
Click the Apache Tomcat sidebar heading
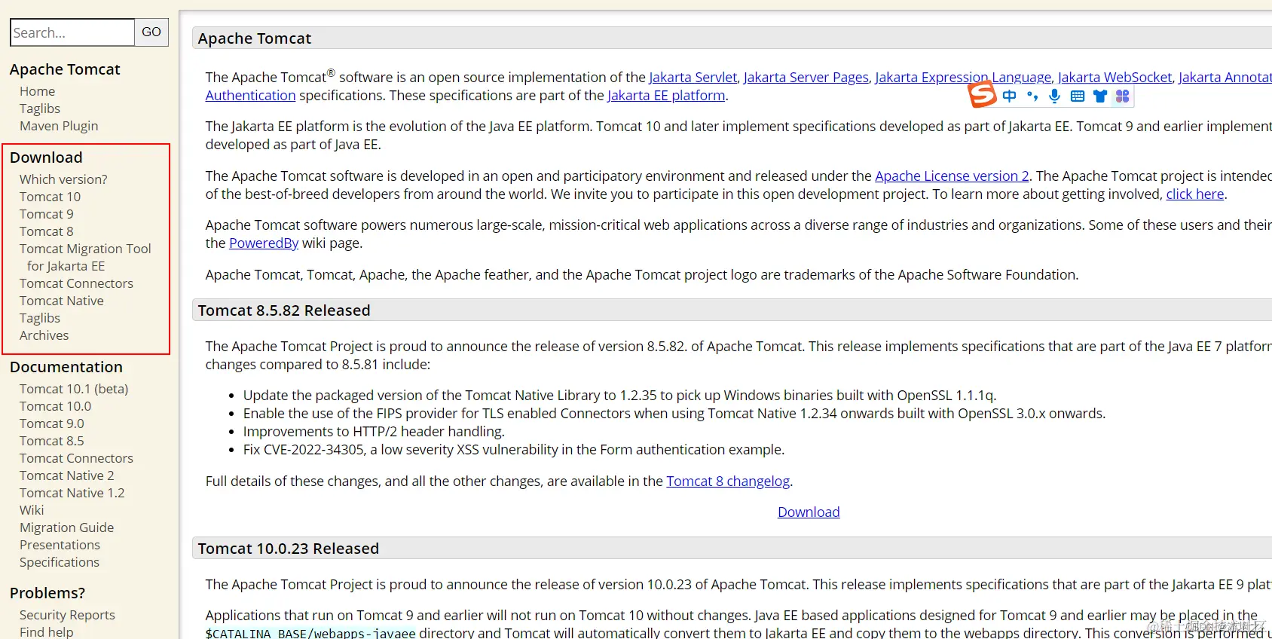65,69
